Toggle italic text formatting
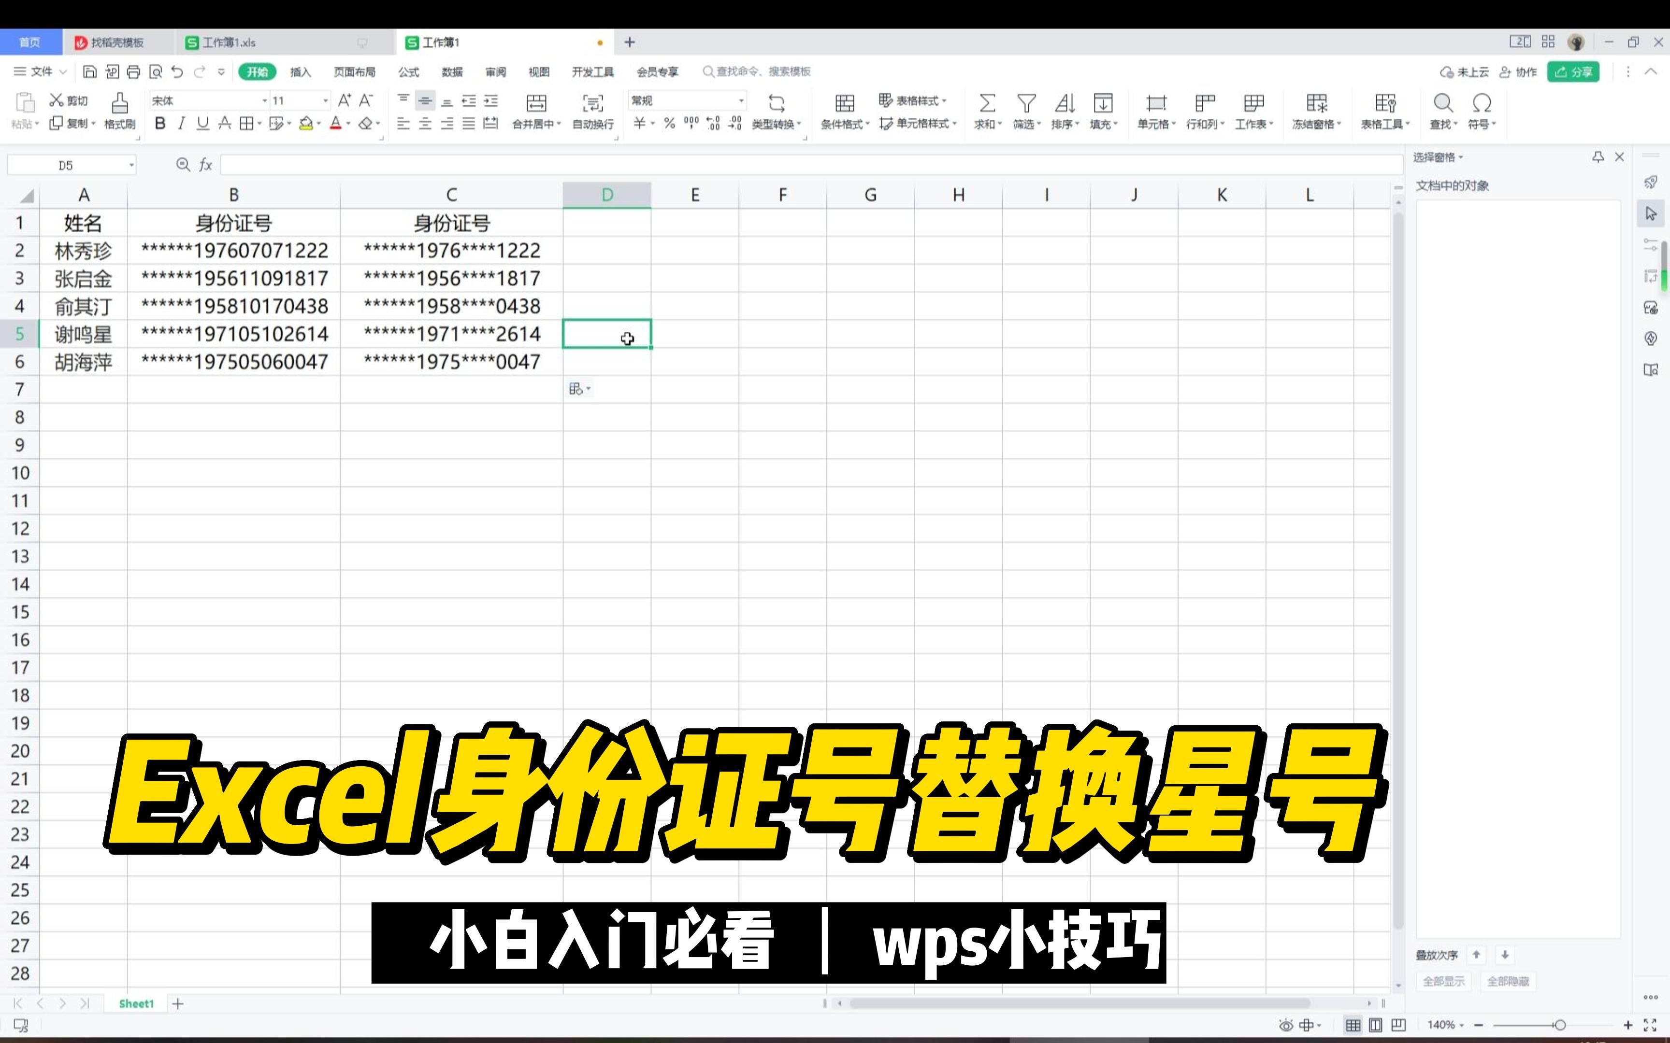This screenshot has height=1043, width=1670. pos(182,124)
